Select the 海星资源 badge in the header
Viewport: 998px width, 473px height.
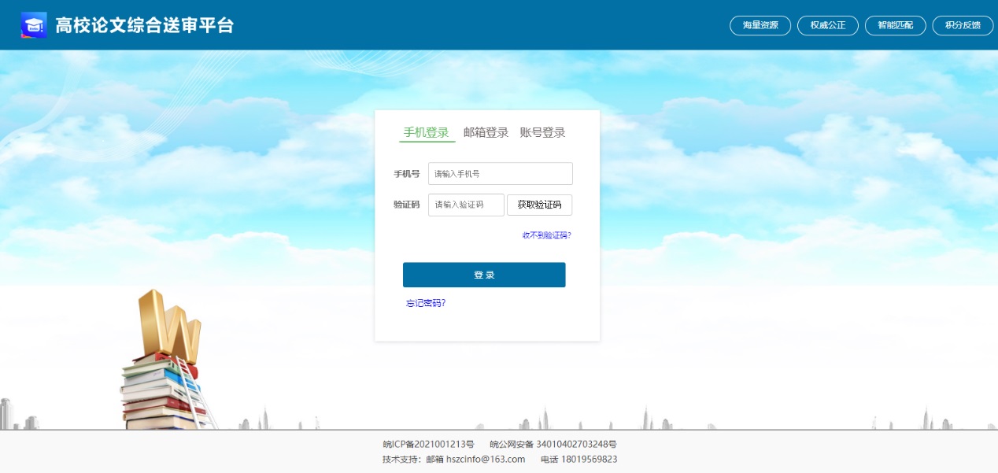[x=759, y=25]
